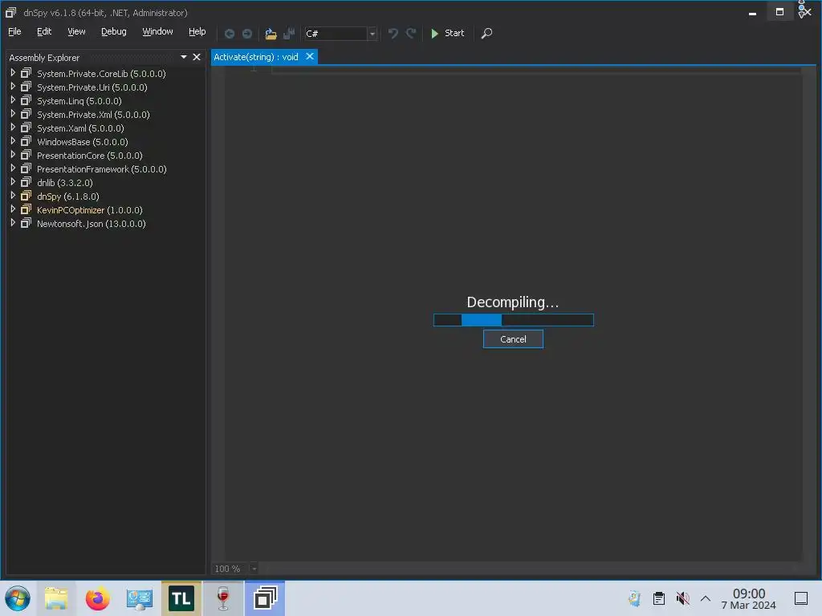Select WindowsBase (5.0.0.0) tree item
This screenshot has width=822, height=616.
coord(83,142)
